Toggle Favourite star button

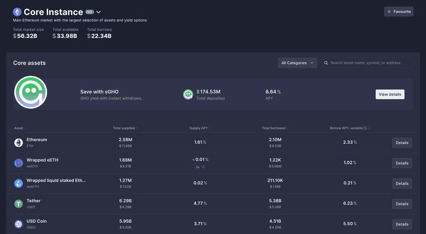tap(399, 11)
